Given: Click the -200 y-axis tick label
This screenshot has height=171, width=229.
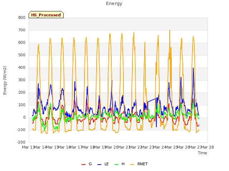Looking at the screenshot, I should pyautogui.click(x=21, y=142).
